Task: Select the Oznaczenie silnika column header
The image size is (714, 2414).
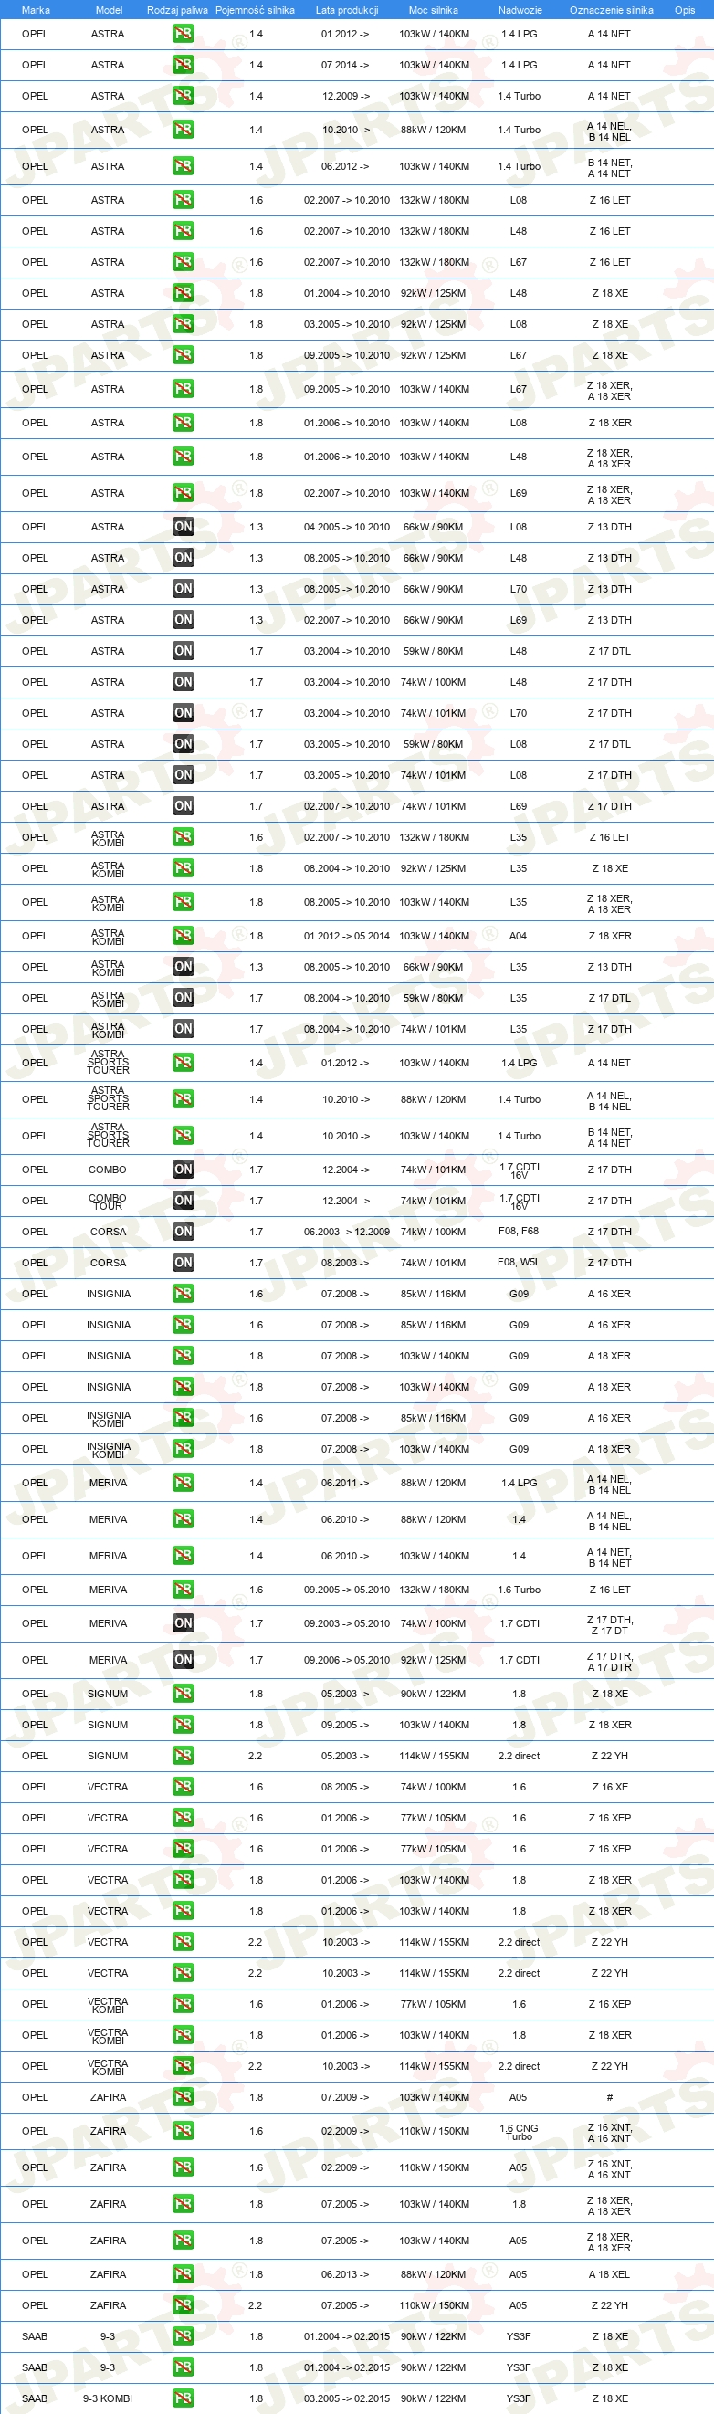Action: [x=611, y=10]
